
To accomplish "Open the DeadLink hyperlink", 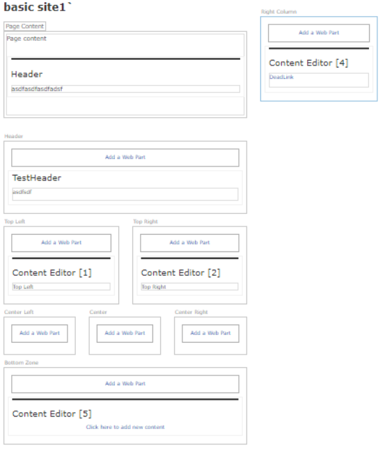I will (x=281, y=77).
